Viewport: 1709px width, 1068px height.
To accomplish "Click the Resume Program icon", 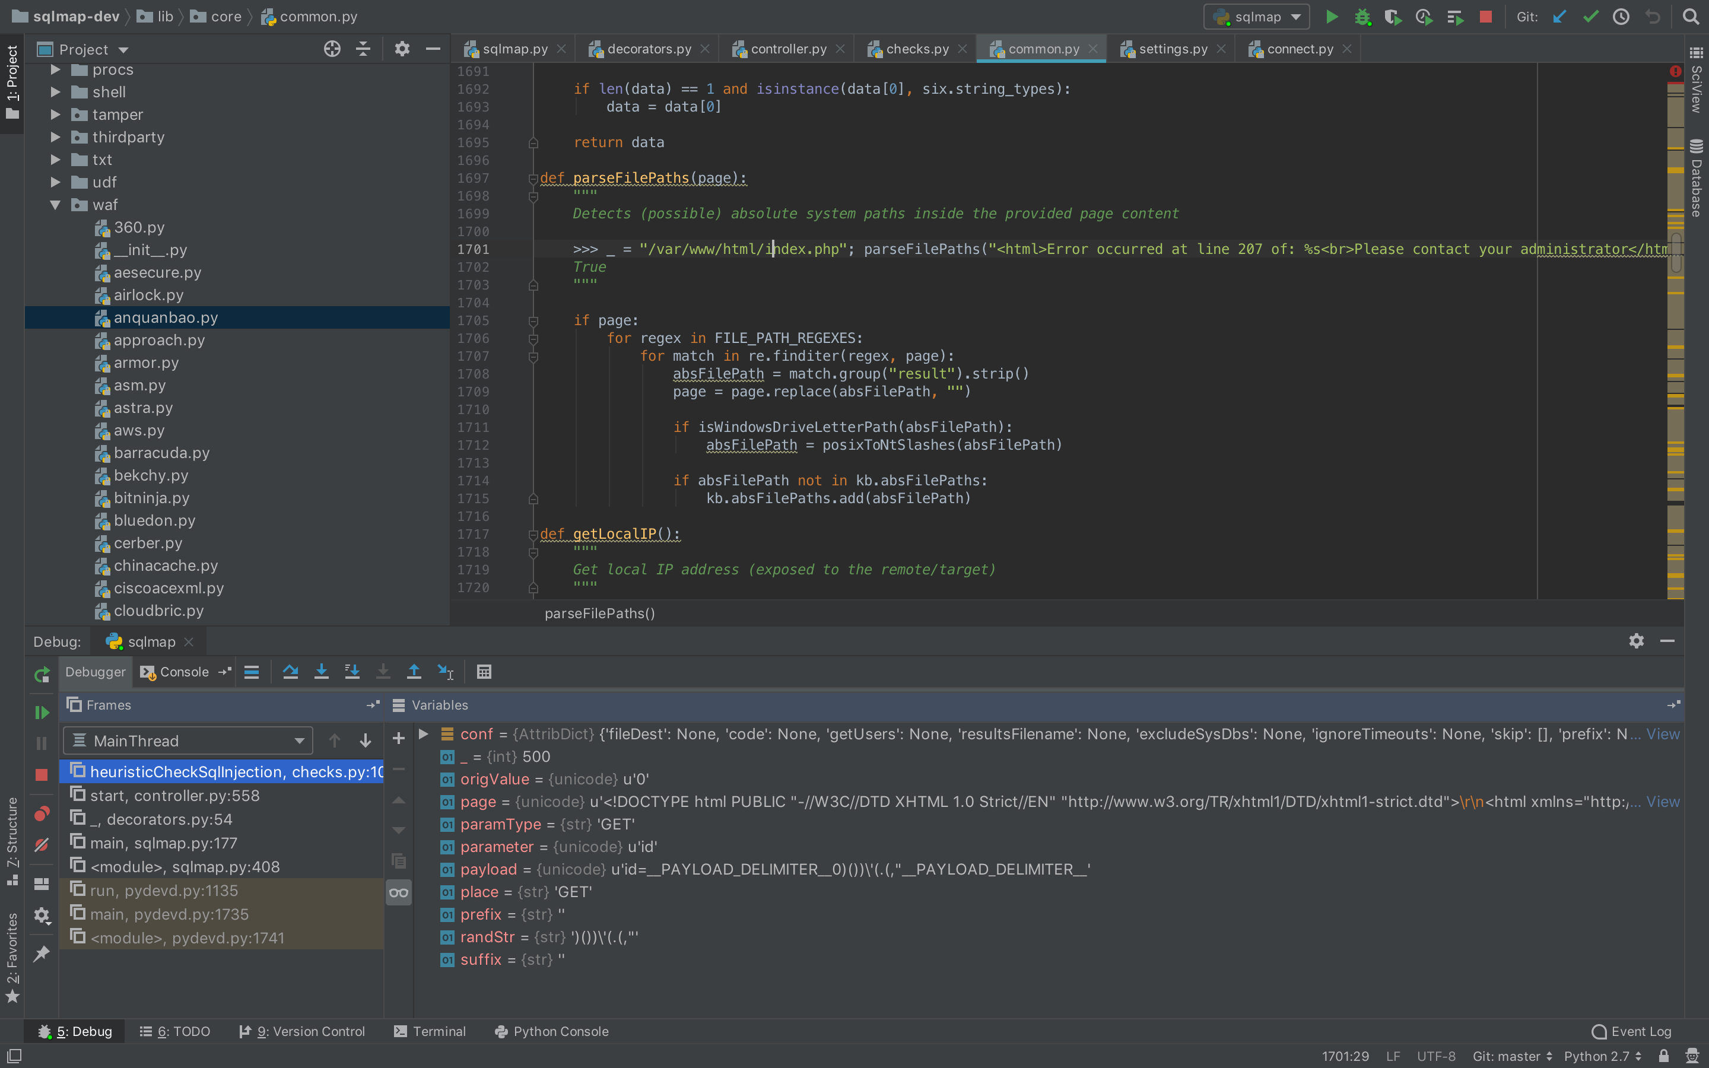I will tap(42, 712).
